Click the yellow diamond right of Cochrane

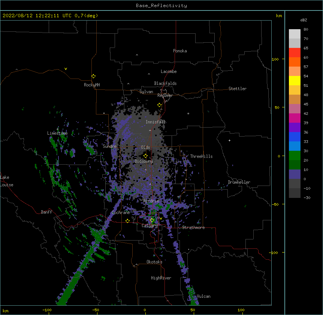[127, 221]
